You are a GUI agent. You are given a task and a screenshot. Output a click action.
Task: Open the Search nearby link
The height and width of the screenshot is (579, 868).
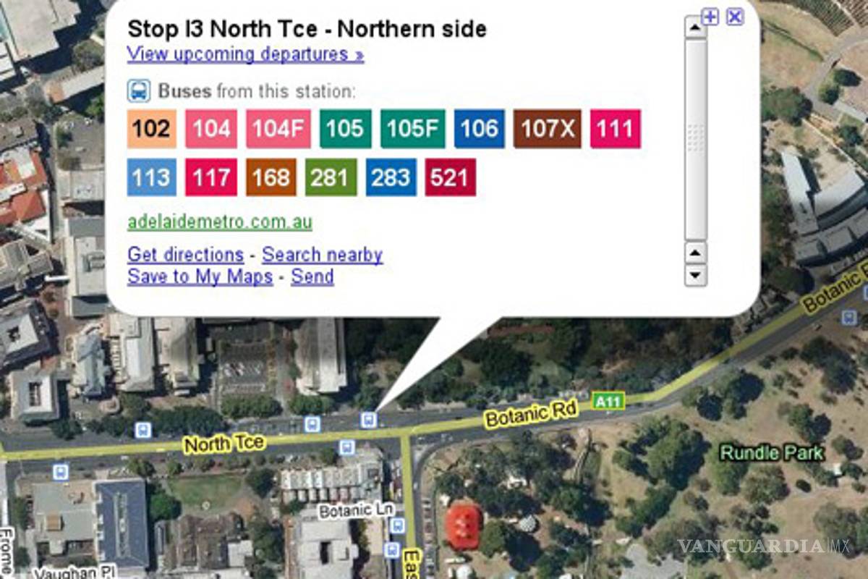click(322, 255)
